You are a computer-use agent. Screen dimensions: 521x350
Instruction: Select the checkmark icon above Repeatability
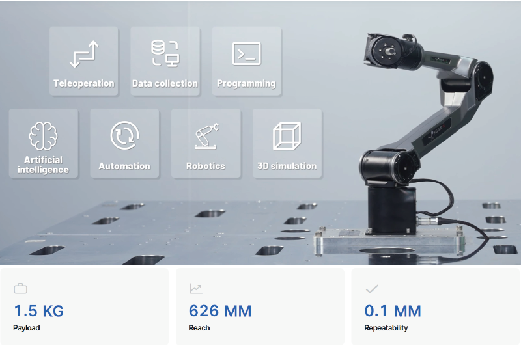371,289
